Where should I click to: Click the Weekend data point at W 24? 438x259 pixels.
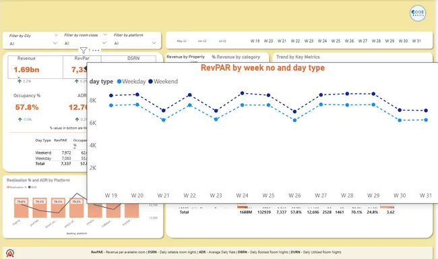coord(242,93)
